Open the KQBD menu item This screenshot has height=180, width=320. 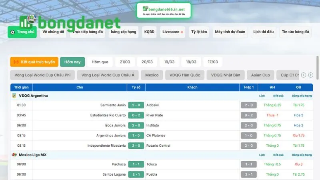(149, 32)
